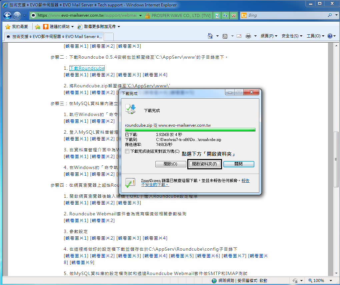Close the 下載完成 dialog with X
340x285 pixels.
click(251, 92)
